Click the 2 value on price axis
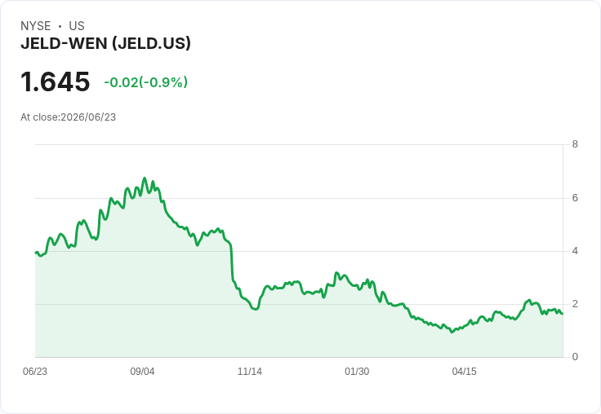 click(x=575, y=304)
